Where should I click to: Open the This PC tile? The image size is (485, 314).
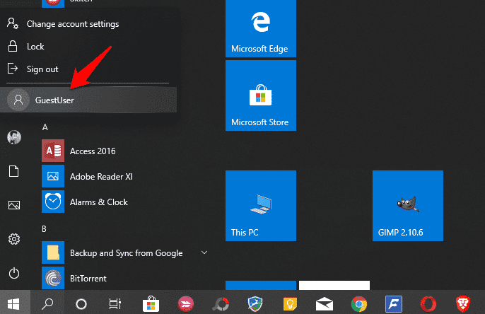[x=261, y=206]
